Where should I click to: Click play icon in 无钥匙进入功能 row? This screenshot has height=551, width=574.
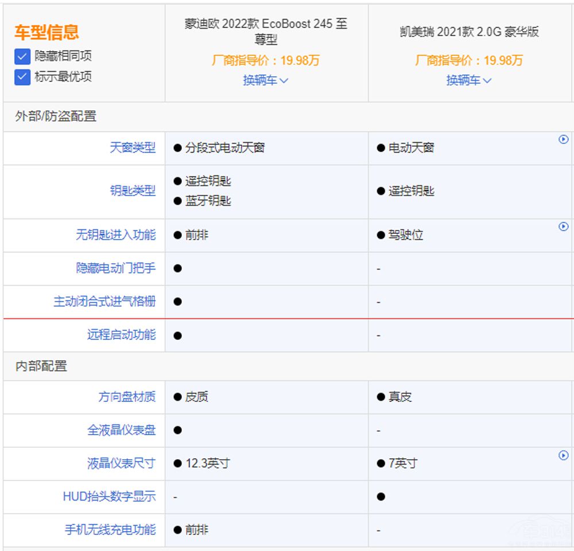click(563, 226)
